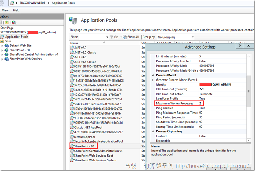255x171 pixels.
Task: Click SharePoint - 80 site globe icon
Action: (x=7, y=50)
